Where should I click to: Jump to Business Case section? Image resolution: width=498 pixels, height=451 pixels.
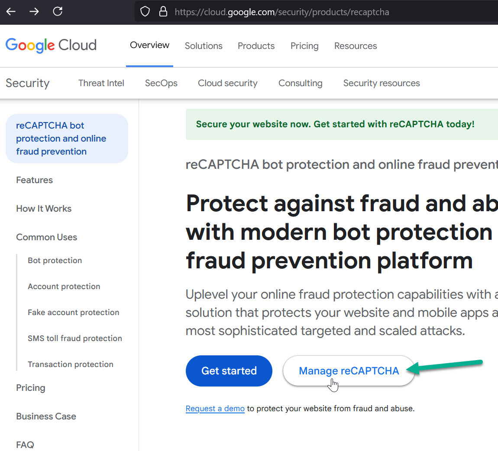pos(46,416)
